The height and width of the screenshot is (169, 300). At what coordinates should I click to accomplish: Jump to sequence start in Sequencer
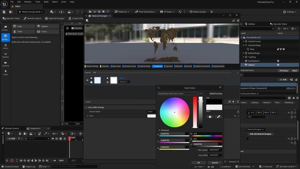pos(21,161)
